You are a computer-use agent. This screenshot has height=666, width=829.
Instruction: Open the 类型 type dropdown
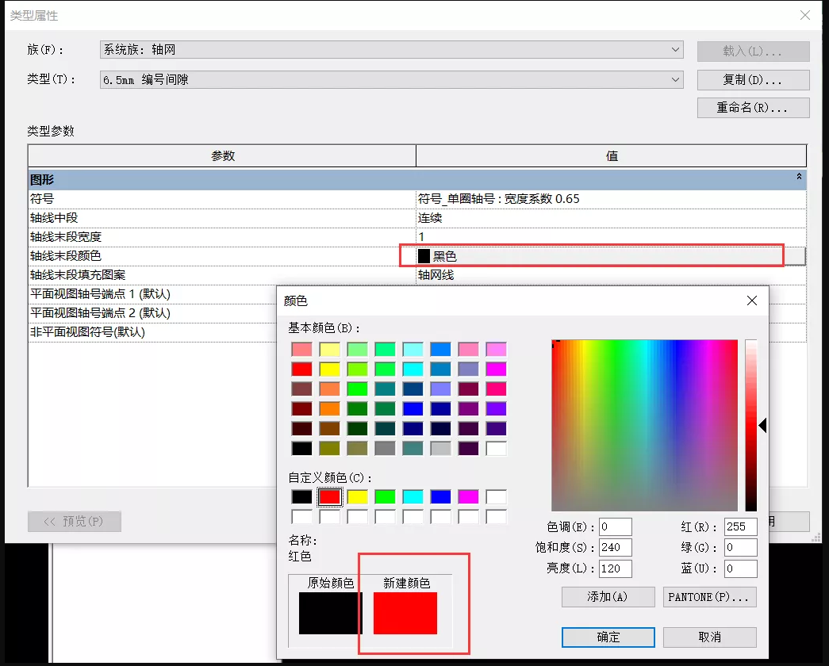[391, 80]
